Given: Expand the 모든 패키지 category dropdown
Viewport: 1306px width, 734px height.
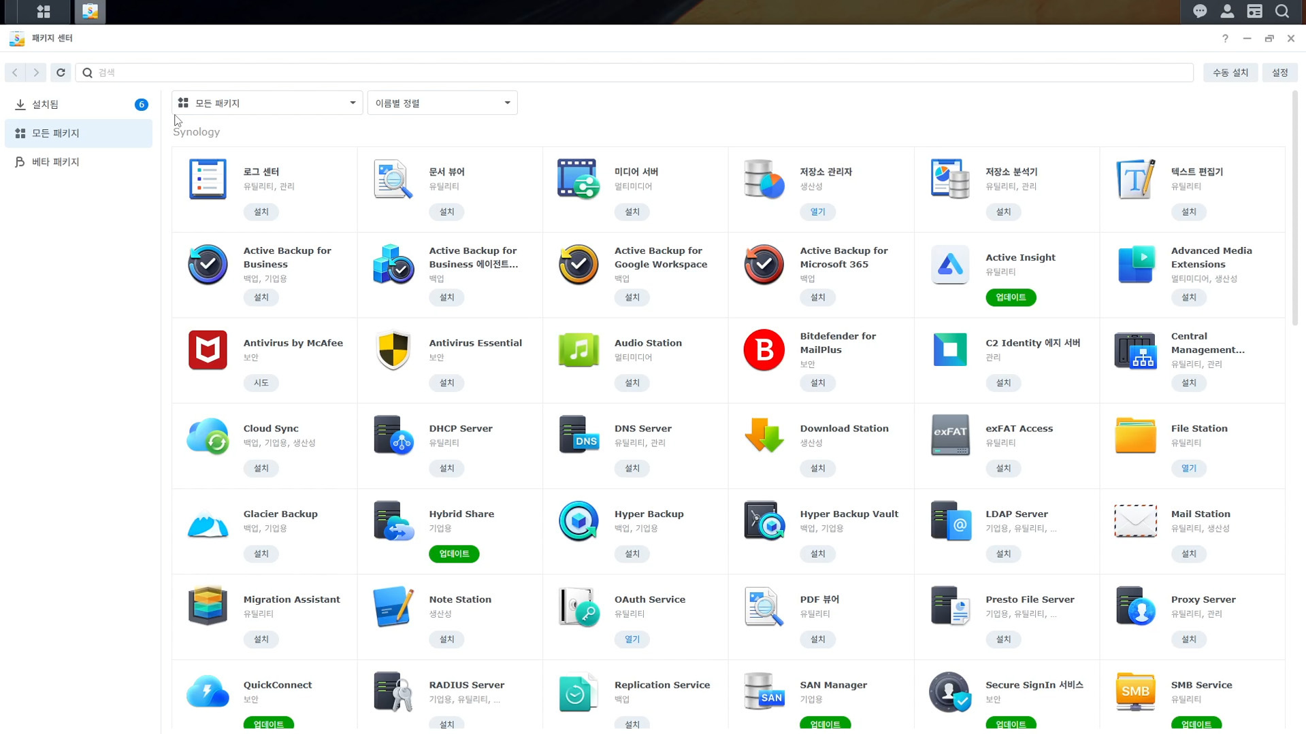Looking at the screenshot, I should pyautogui.click(x=267, y=103).
